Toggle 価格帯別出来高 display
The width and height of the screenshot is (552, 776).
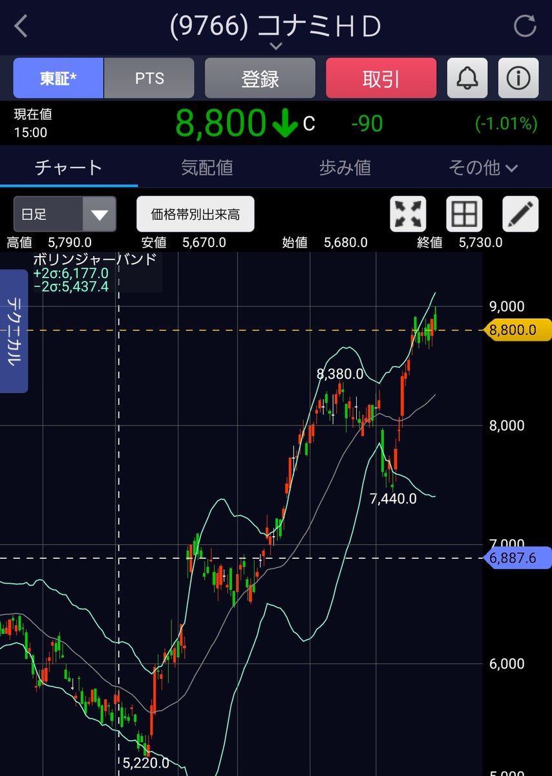195,214
